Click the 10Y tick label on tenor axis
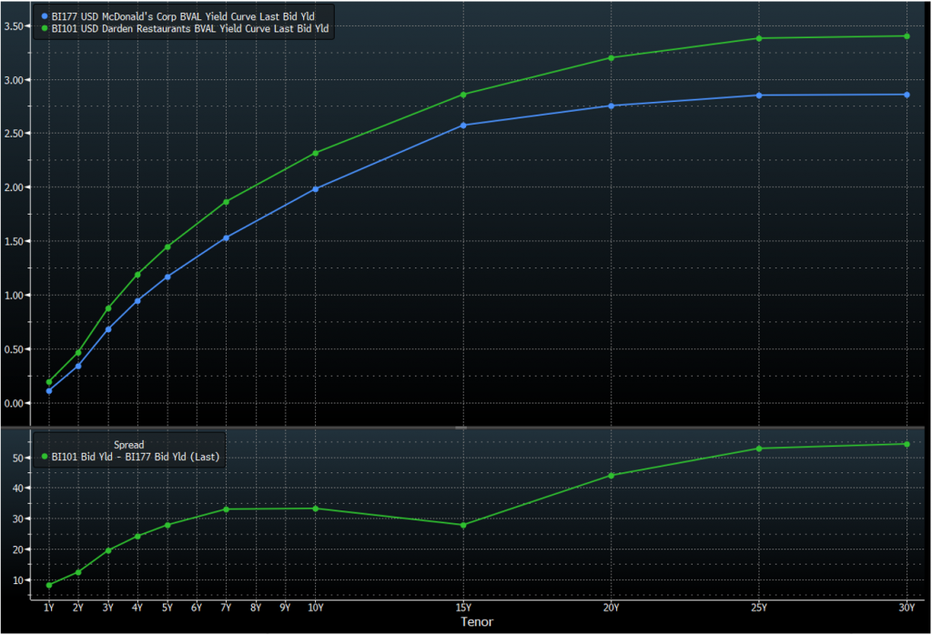Image resolution: width=932 pixels, height=635 pixels. click(x=315, y=607)
